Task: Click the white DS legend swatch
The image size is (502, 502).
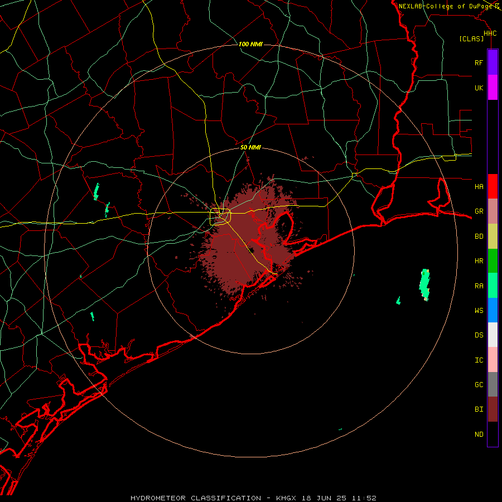Action: coord(493,335)
